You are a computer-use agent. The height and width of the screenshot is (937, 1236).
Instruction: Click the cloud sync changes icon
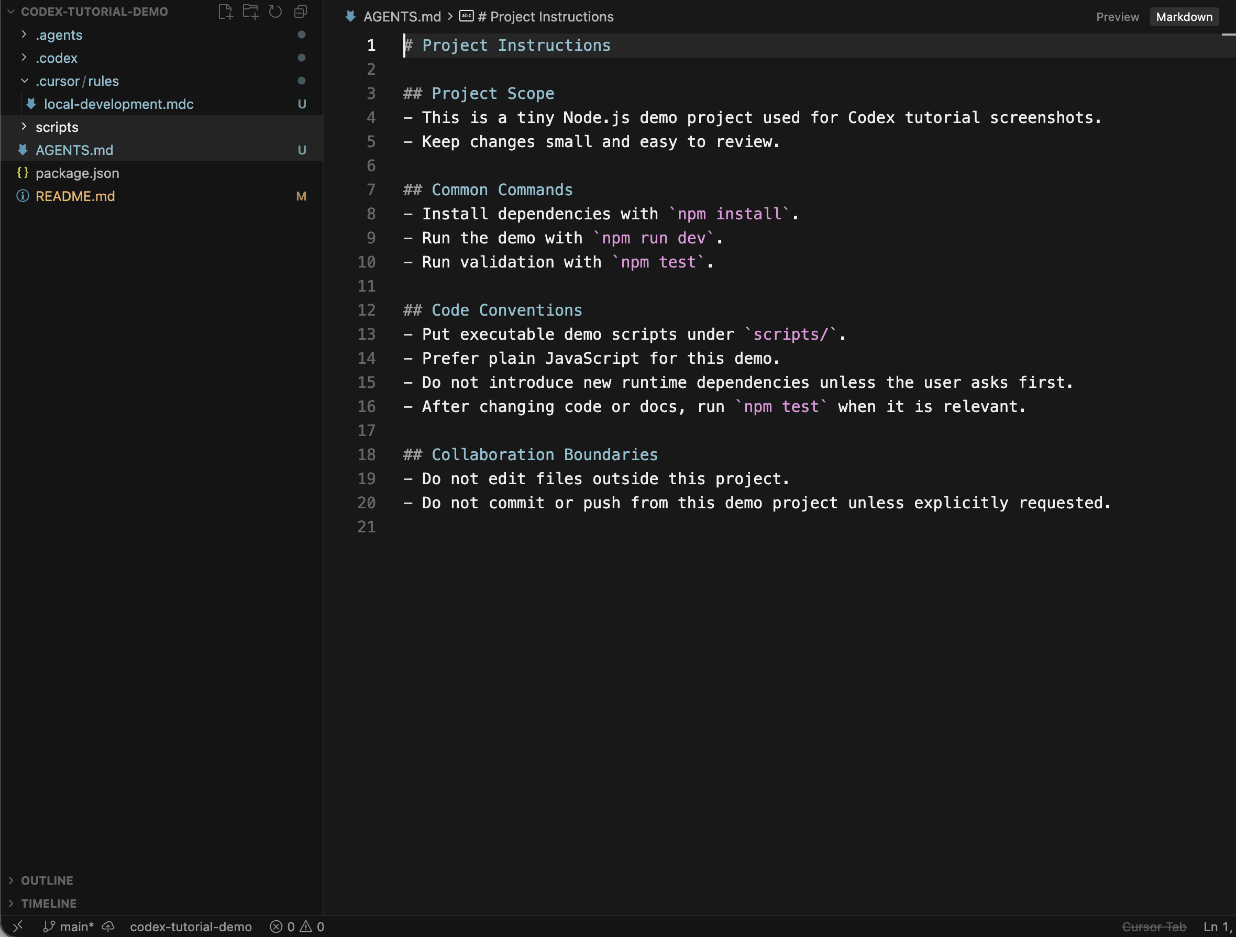coord(108,927)
